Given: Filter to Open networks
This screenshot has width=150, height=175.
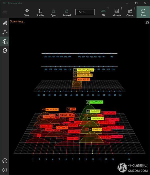Looking at the screenshot, I should click(53, 13).
